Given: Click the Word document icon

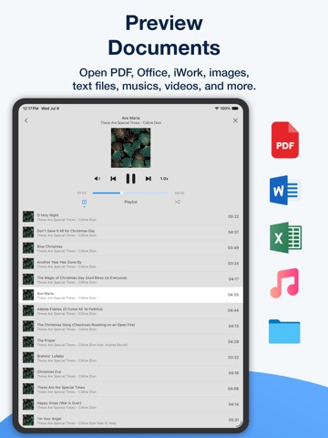Looking at the screenshot, I should pyautogui.click(x=285, y=190).
